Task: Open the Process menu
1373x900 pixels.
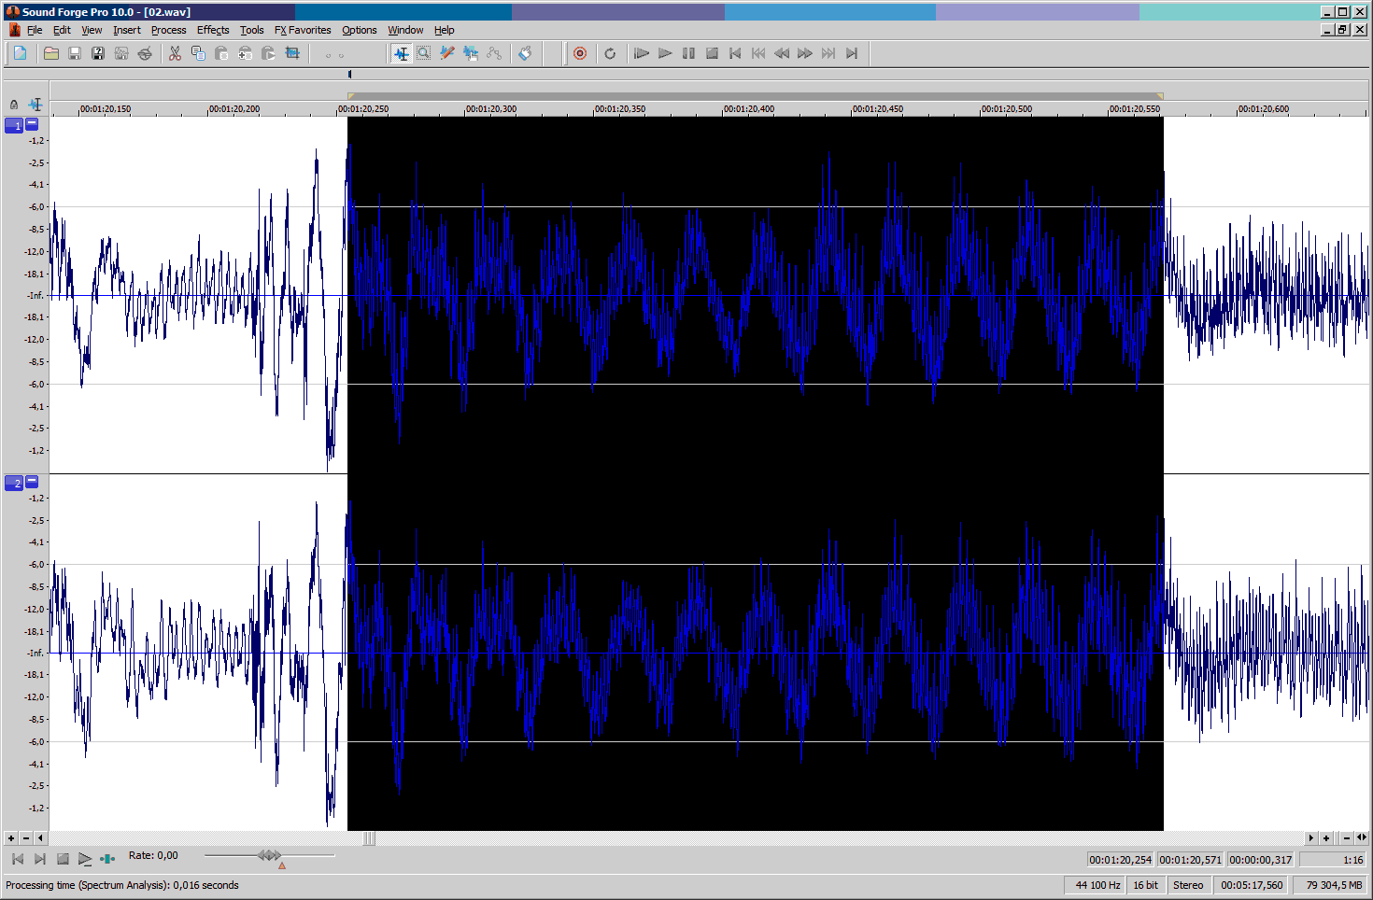Action: pos(169,30)
